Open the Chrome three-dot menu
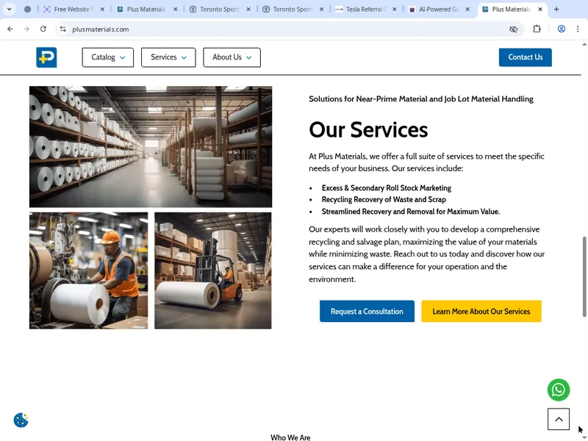This screenshot has height=441, width=588. (578, 29)
